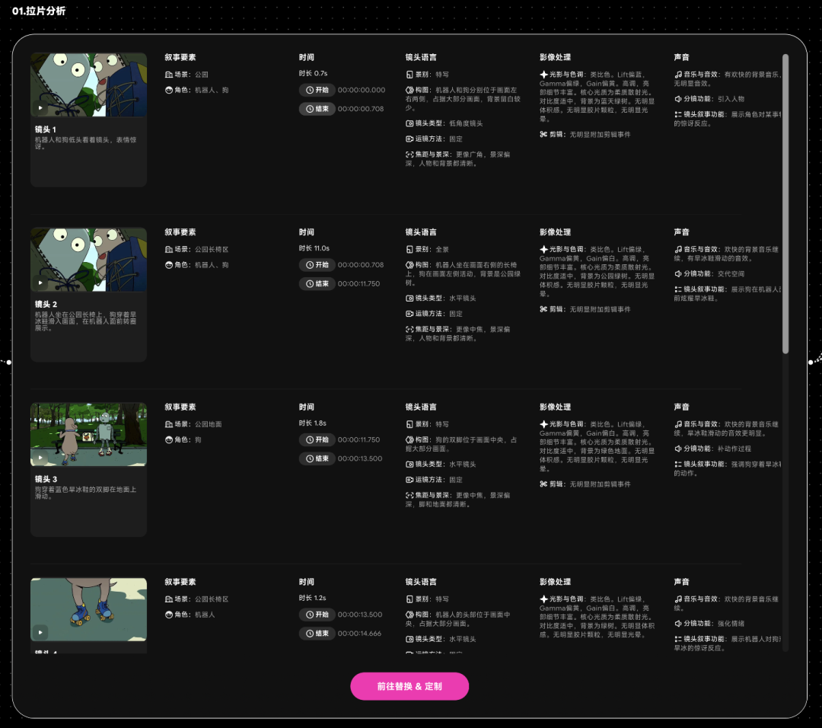
Task: Click the 构图 icon in shot 3 镜头语言
Action: (409, 440)
